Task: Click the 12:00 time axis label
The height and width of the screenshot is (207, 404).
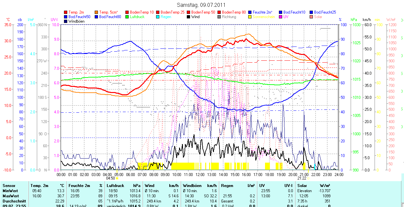Action: coord(200,174)
